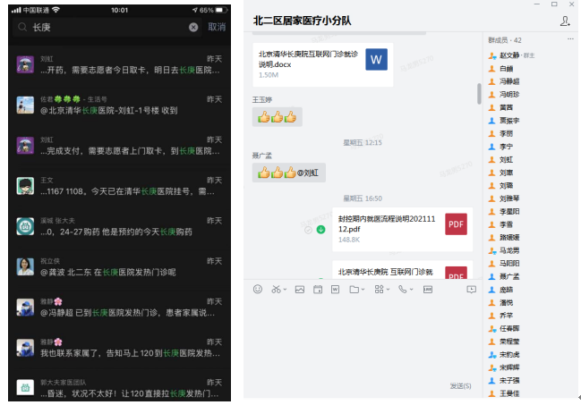Viewport: 581px width, 405px height.
Task: Click the add member icon at top right
Action: point(564,20)
